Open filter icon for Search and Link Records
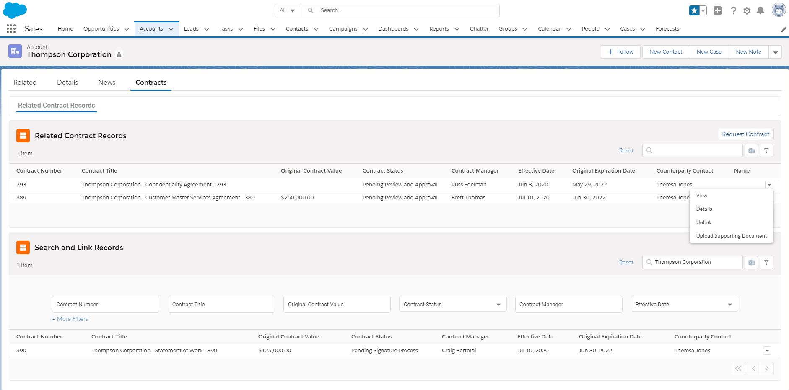789x390 pixels. click(766, 262)
